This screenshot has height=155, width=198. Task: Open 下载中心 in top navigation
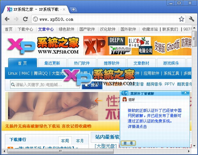(x=25, y=29)
